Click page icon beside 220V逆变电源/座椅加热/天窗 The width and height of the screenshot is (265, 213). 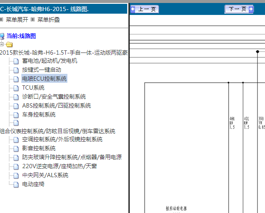16,166
